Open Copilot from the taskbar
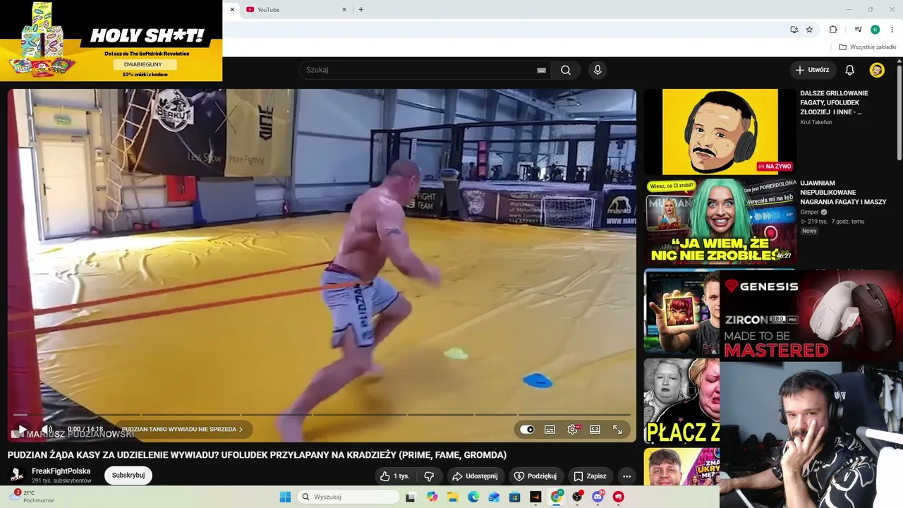Viewport: 903px width, 508px height. [x=432, y=497]
